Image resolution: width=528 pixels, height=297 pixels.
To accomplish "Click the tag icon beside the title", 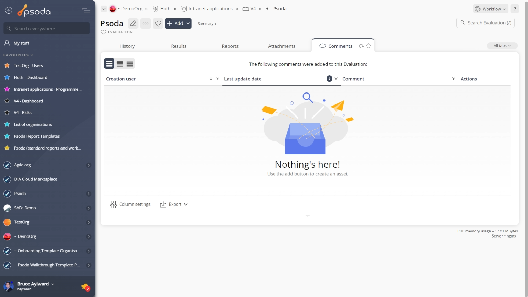I will (x=158, y=23).
